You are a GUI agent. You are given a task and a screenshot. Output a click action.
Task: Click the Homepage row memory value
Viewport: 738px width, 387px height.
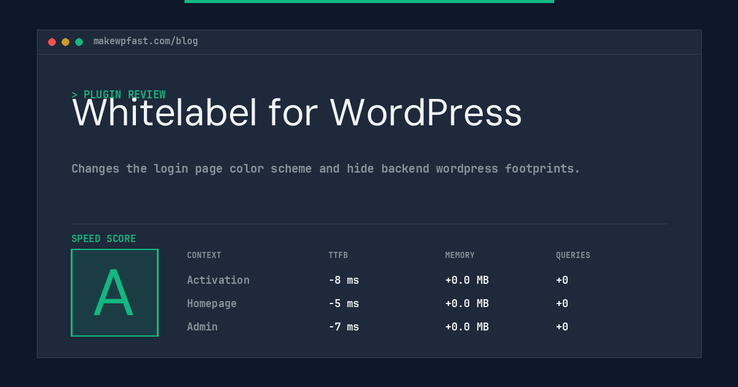coord(467,303)
